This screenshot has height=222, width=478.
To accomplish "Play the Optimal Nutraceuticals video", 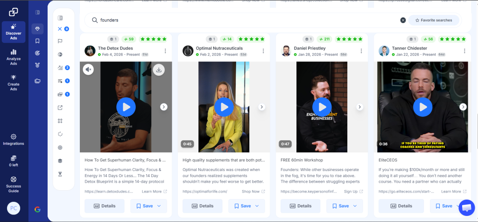I will tap(224, 107).
